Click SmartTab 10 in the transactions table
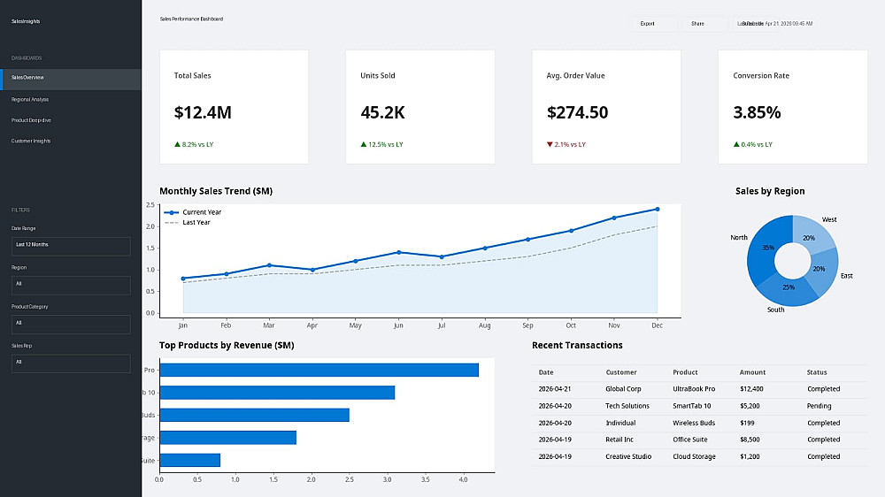885x497 pixels. click(691, 406)
